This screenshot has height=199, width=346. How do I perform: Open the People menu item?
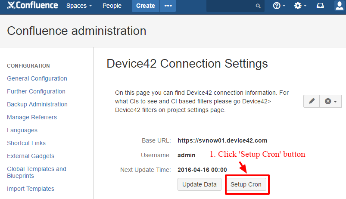tap(112, 6)
